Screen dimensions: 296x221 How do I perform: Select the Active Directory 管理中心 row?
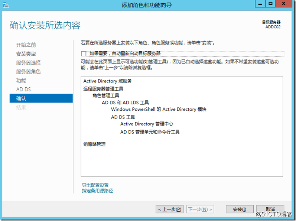point(147,124)
